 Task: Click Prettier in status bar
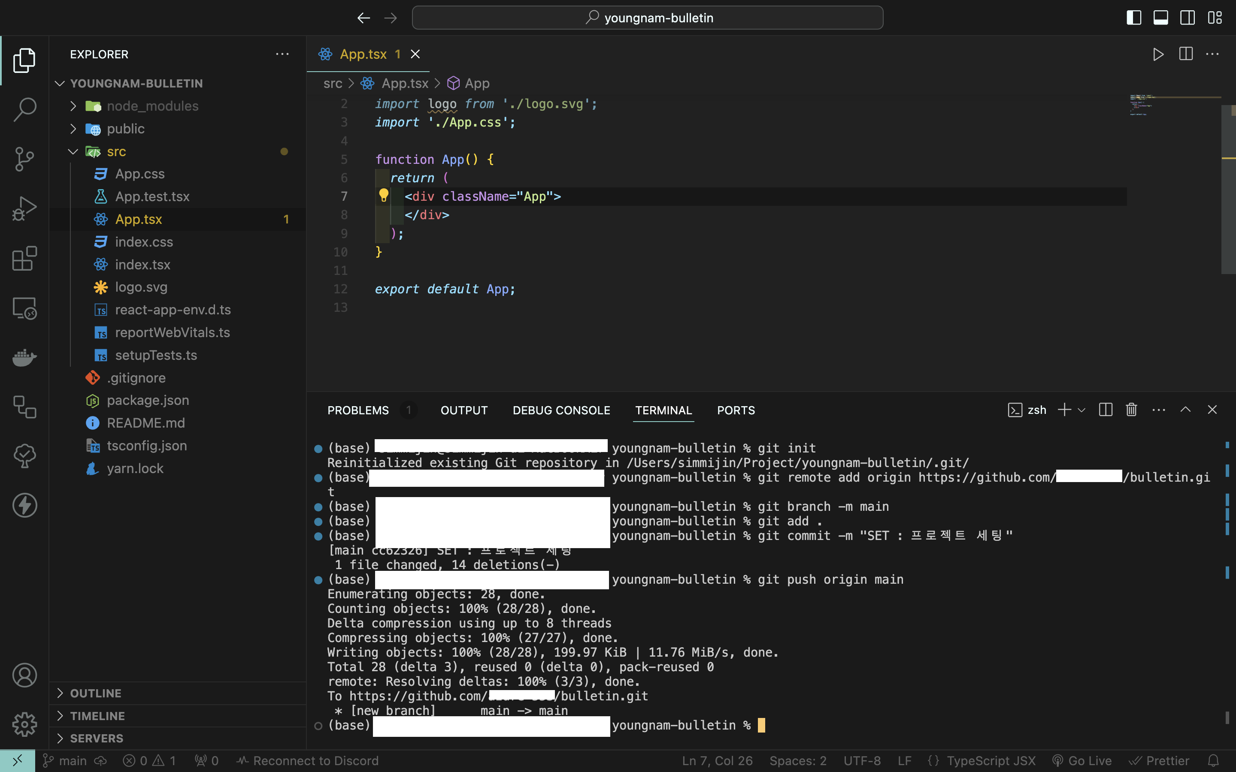click(1159, 761)
